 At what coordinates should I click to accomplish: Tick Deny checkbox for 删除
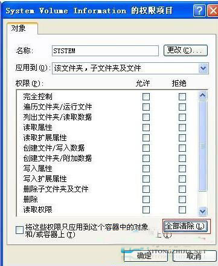click(x=182, y=199)
